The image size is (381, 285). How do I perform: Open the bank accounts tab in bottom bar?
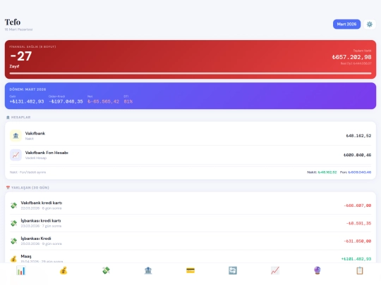[x=148, y=270]
